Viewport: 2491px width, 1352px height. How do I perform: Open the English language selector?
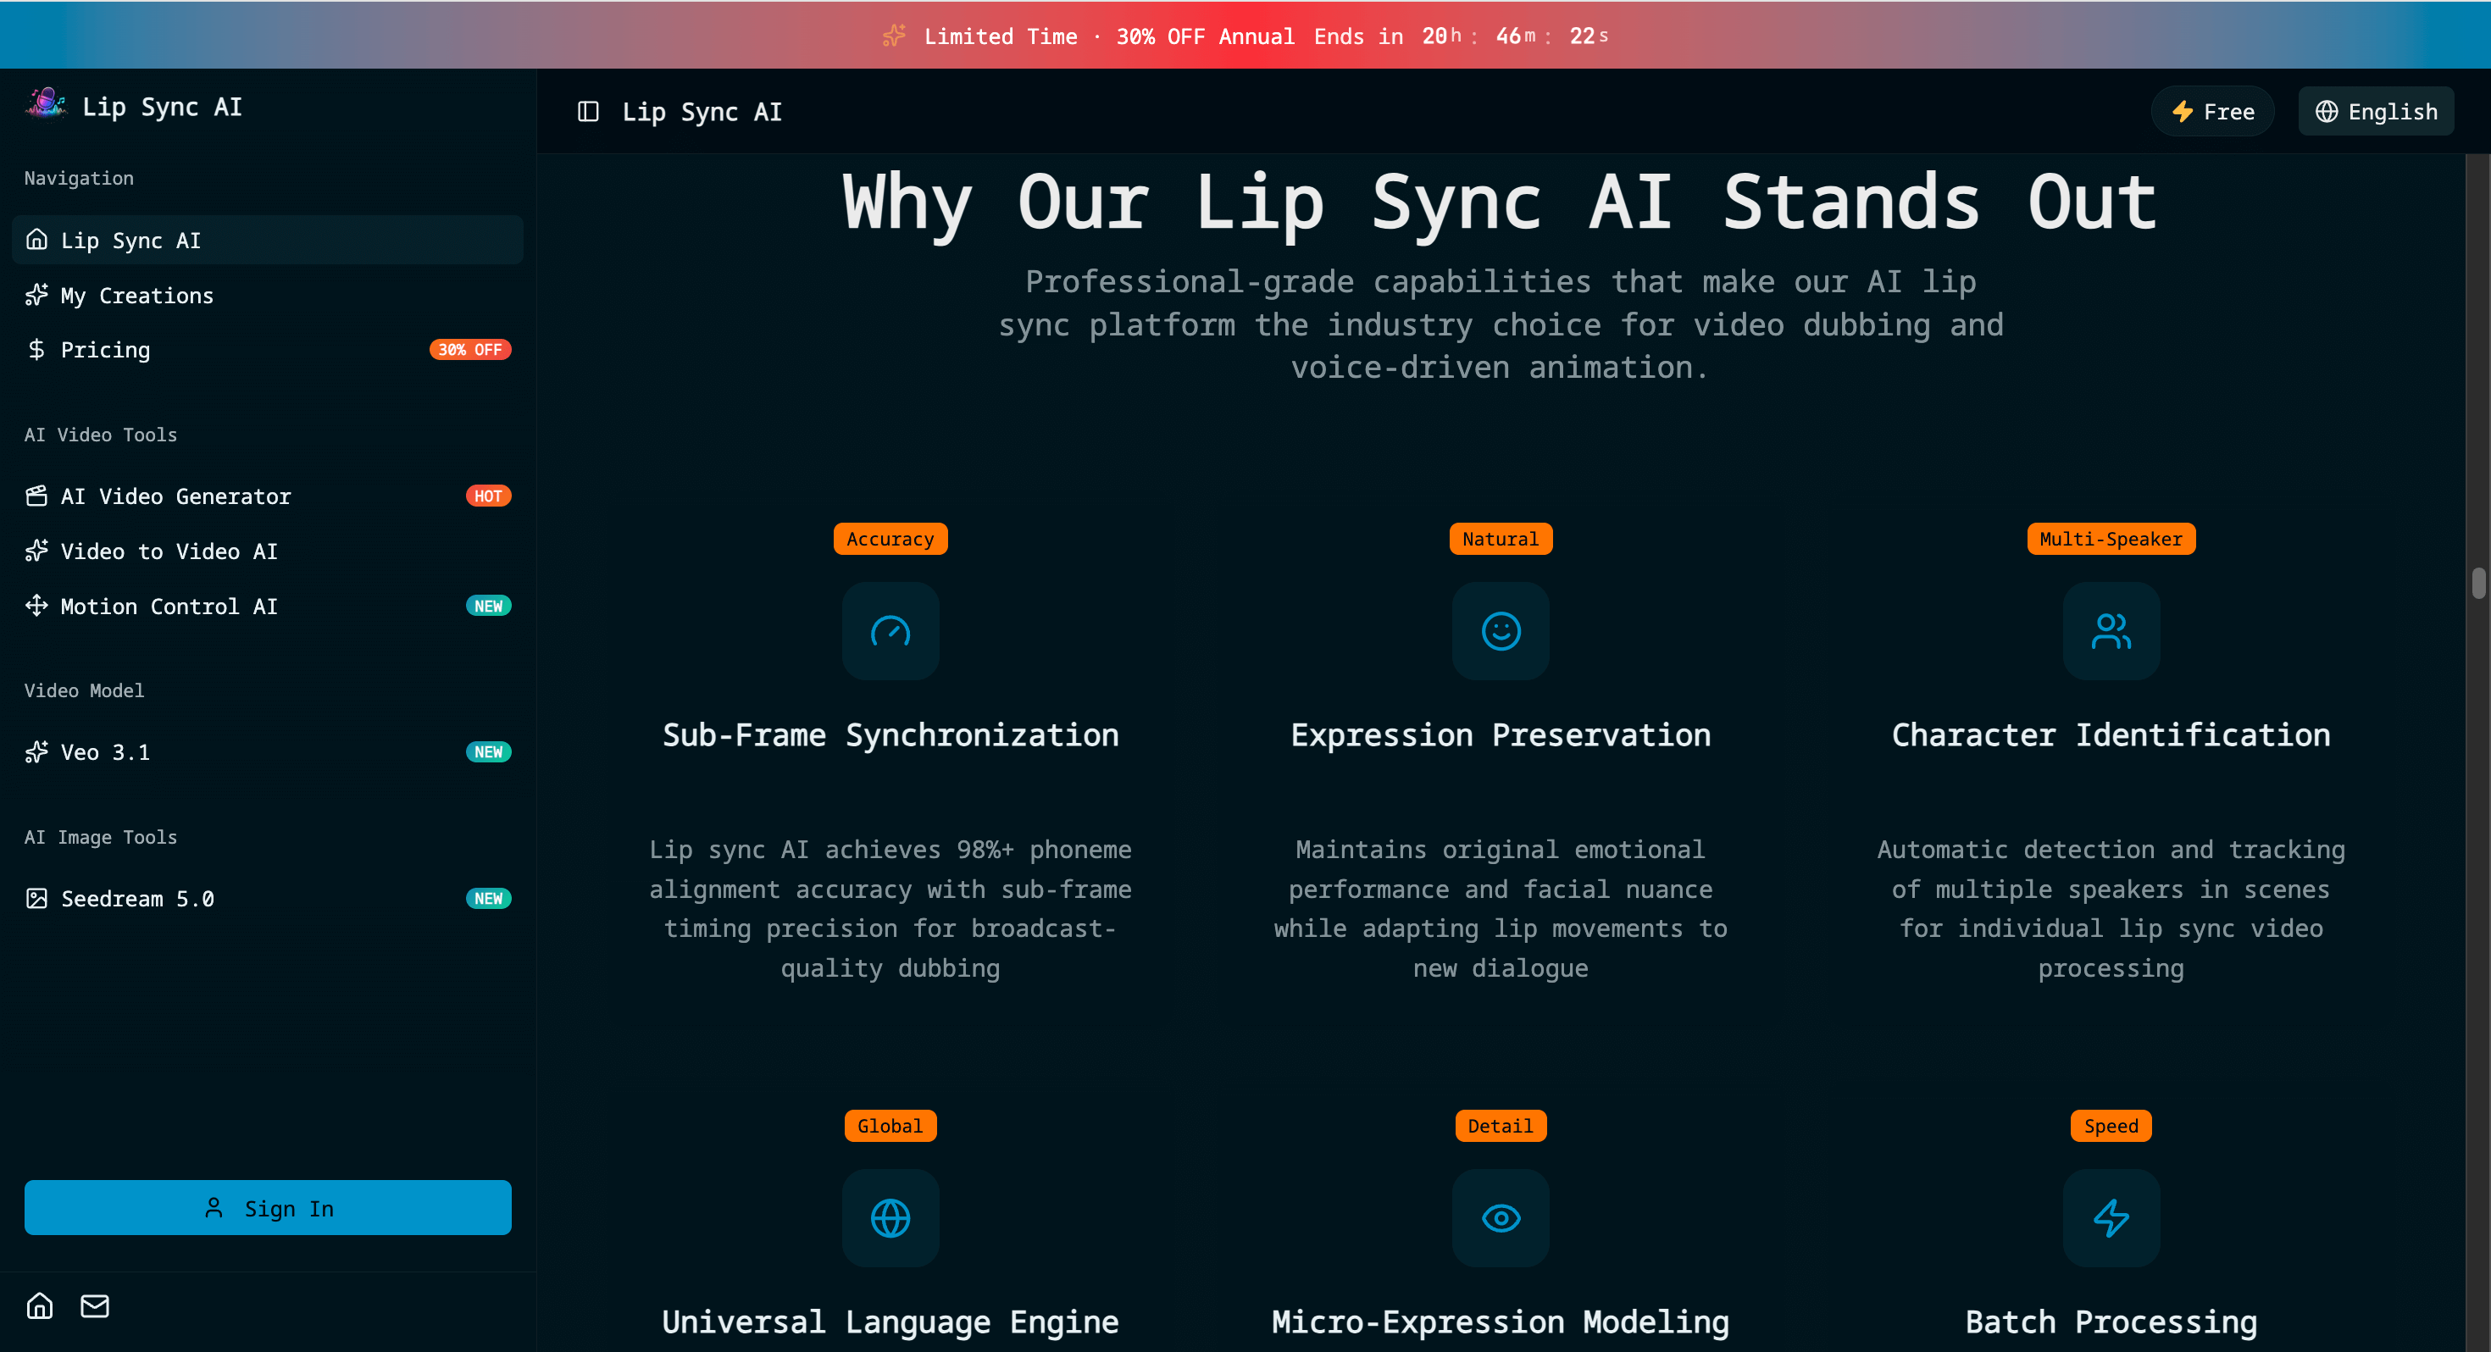click(x=2375, y=112)
